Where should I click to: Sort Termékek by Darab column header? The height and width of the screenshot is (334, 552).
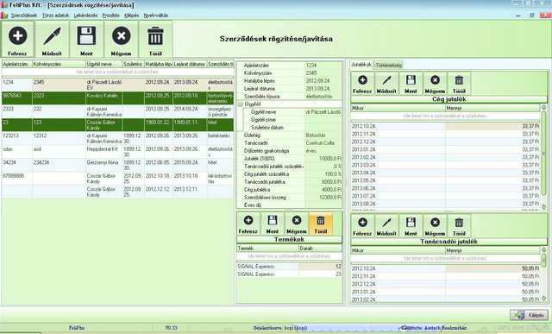click(x=320, y=249)
